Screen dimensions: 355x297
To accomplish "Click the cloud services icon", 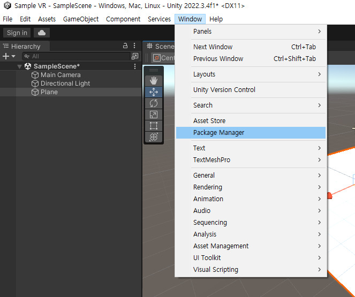I will click(x=42, y=33).
